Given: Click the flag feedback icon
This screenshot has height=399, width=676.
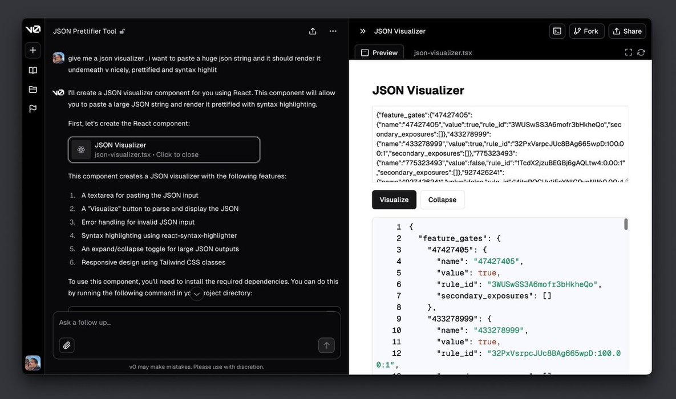Looking at the screenshot, I should (33, 109).
